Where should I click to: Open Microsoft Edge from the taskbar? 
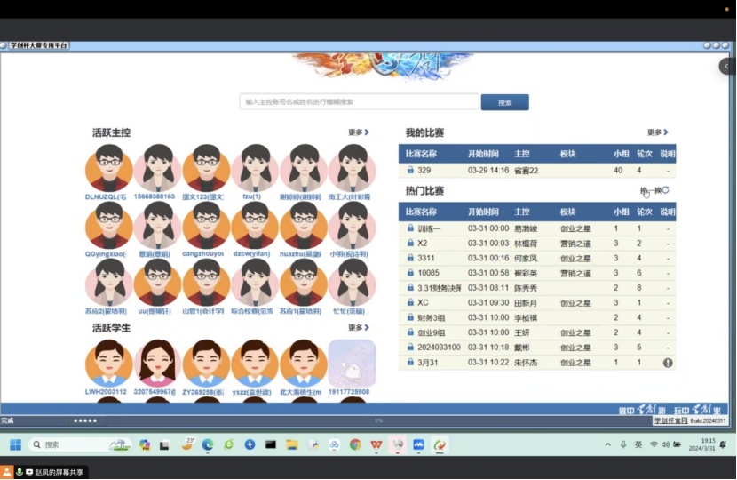(208, 444)
